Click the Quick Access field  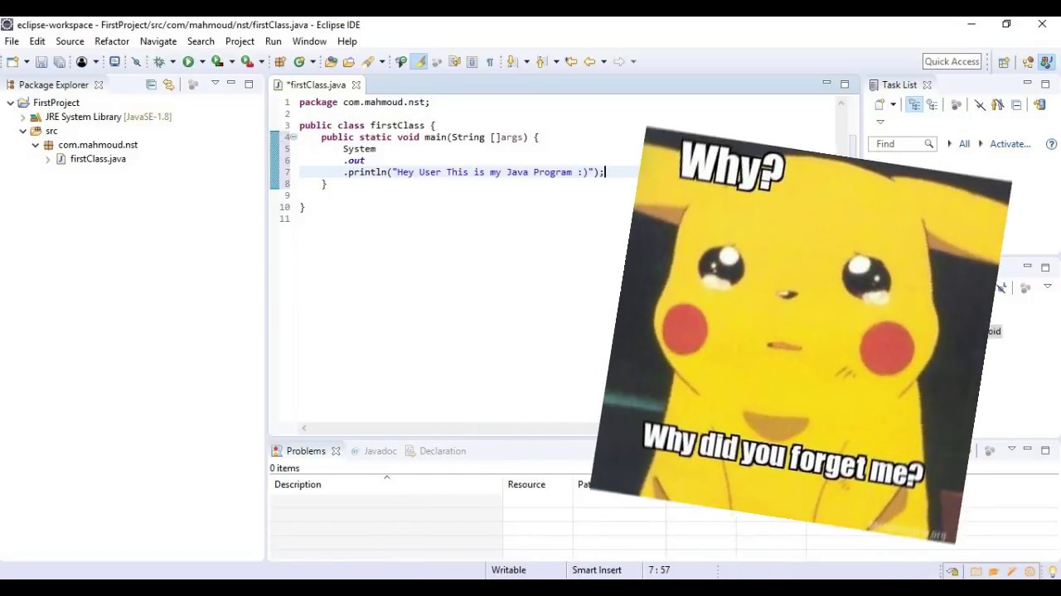pos(952,61)
